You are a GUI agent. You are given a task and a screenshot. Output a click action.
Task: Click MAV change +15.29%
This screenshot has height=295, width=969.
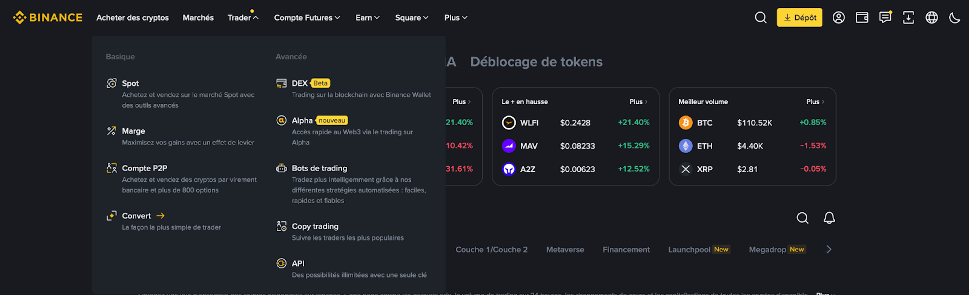(x=633, y=146)
